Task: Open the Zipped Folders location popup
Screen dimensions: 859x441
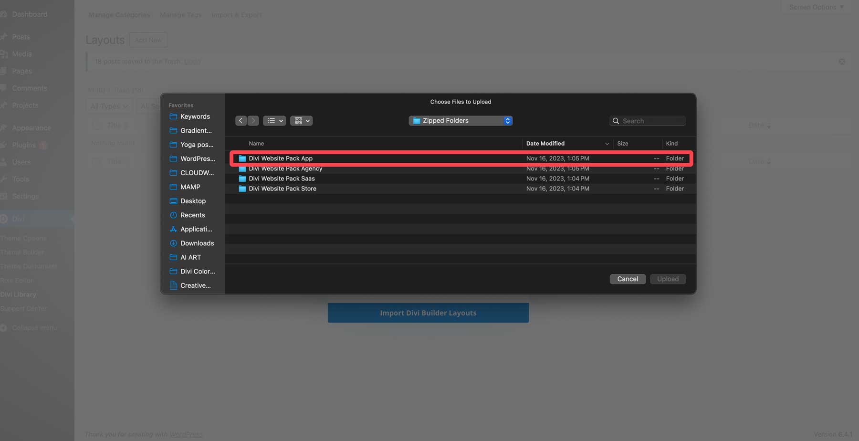Action: click(x=461, y=121)
